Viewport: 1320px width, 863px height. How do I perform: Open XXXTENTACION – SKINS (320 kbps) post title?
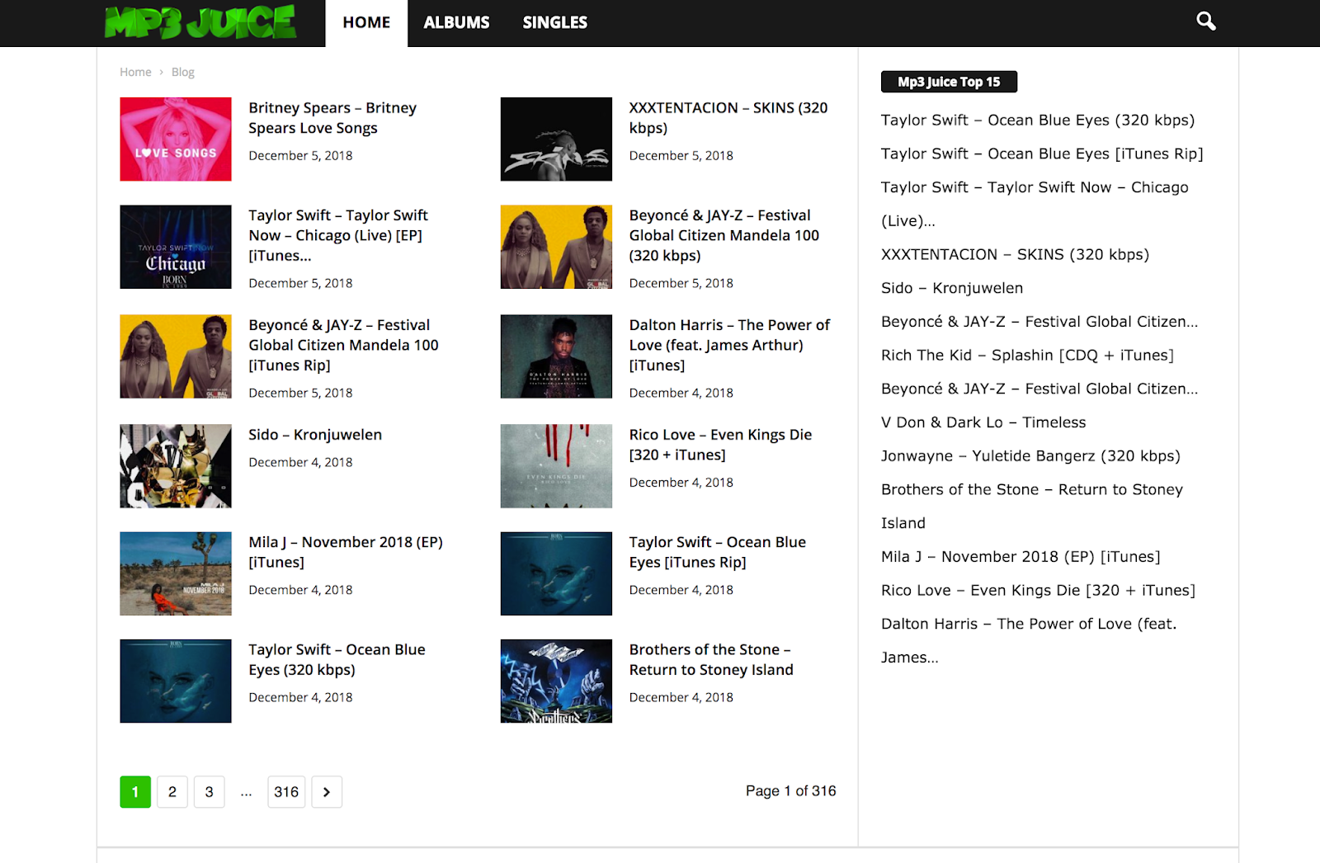tap(728, 118)
